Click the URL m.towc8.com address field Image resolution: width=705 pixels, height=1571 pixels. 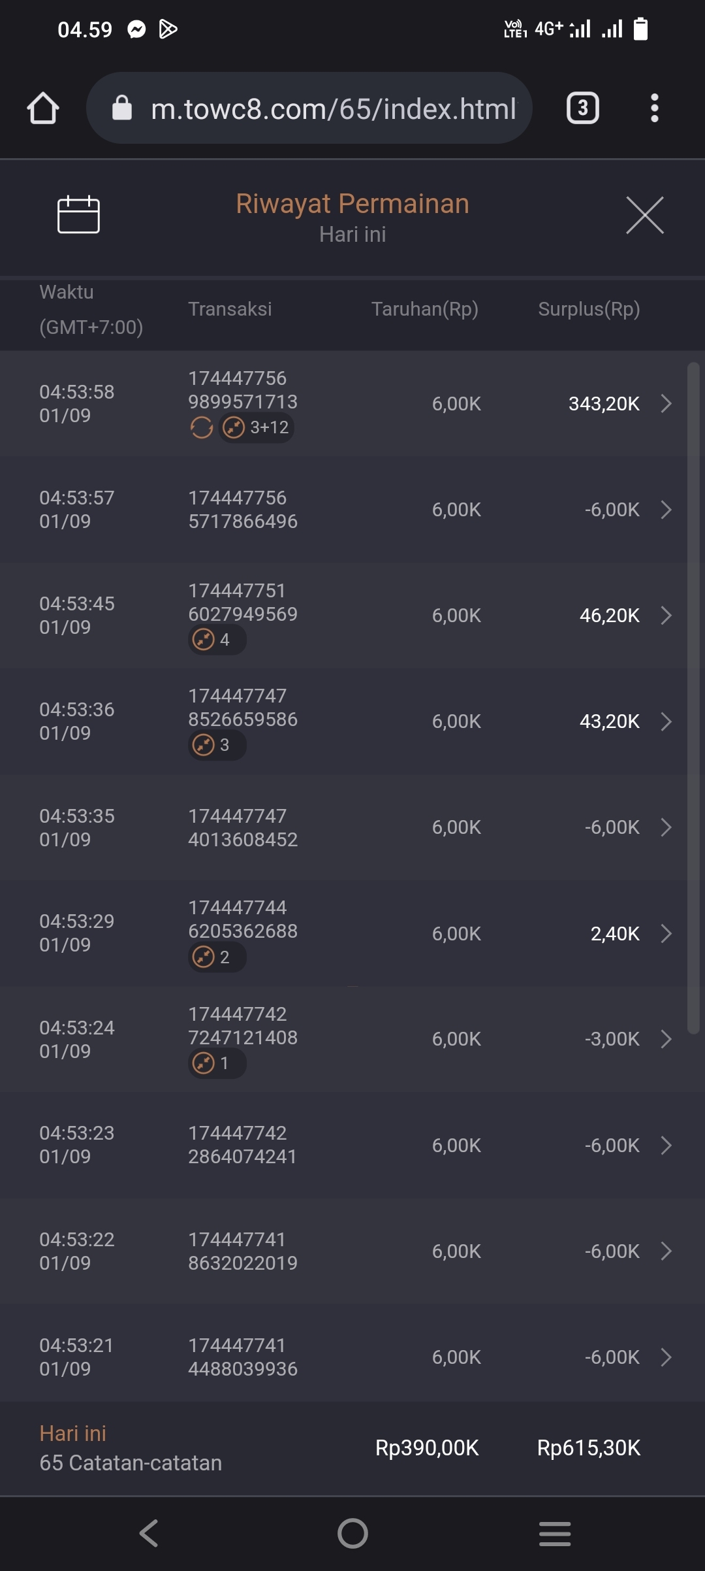point(333,108)
